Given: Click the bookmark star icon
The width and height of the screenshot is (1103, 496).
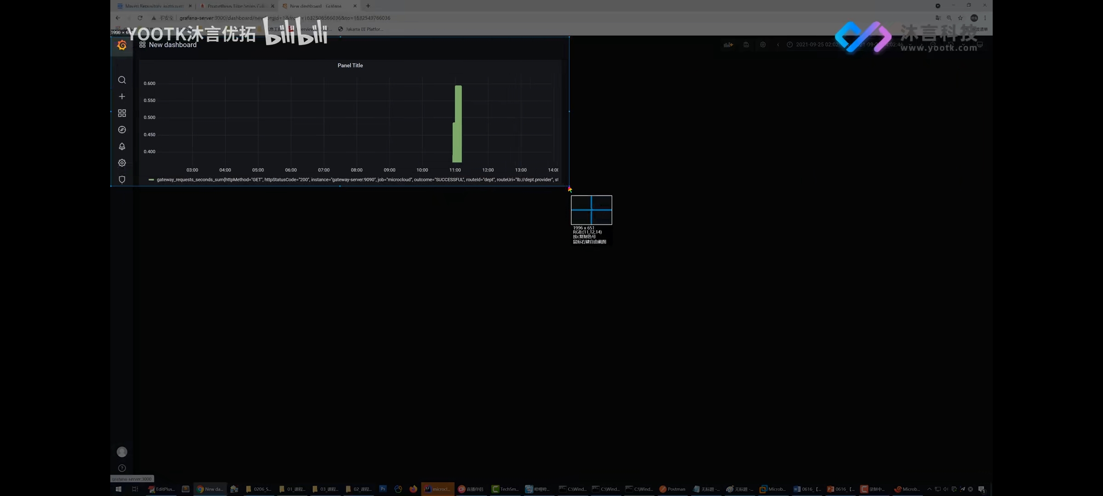Looking at the screenshot, I should click(960, 18).
